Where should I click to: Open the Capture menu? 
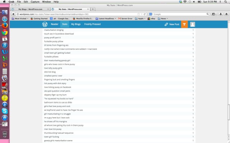point(35,1)
